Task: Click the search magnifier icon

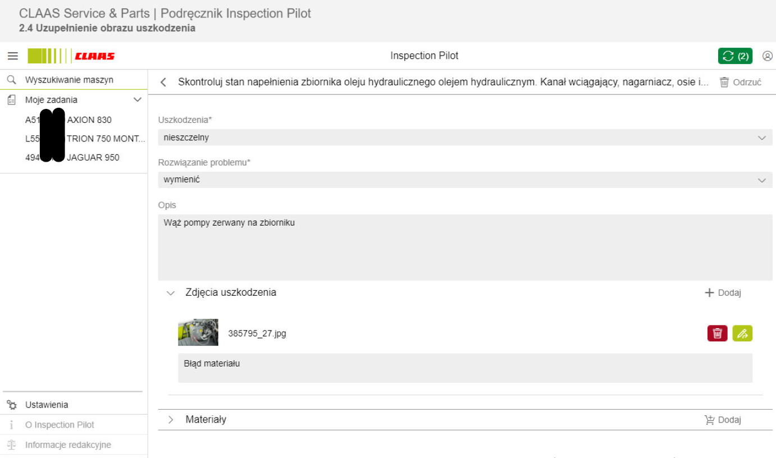Action: pyautogui.click(x=11, y=80)
